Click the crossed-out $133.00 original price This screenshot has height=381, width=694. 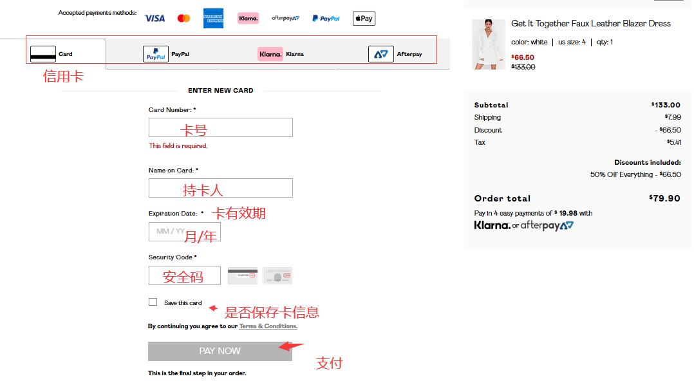point(523,67)
